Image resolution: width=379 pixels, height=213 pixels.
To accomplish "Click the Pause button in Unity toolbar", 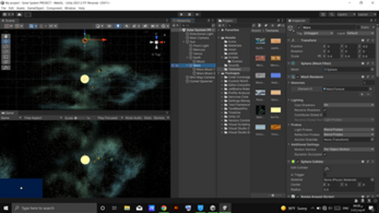I will pyautogui.click(x=189, y=14).
